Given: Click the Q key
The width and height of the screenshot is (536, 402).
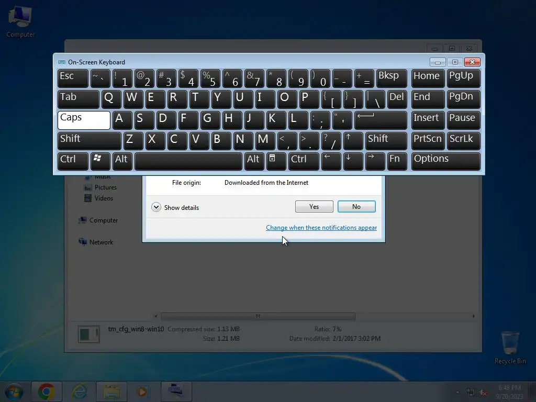Looking at the screenshot, I should (111, 99).
